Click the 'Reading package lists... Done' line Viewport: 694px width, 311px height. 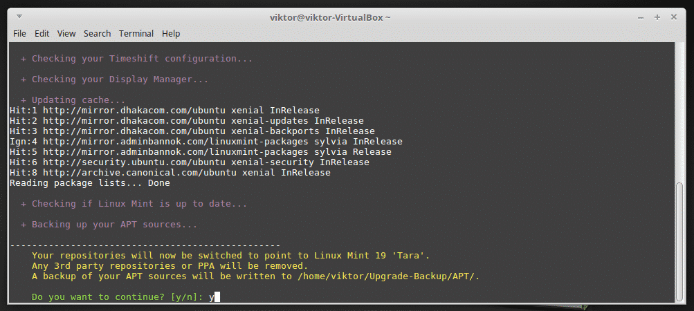pyautogui.click(x=90, y=183)
